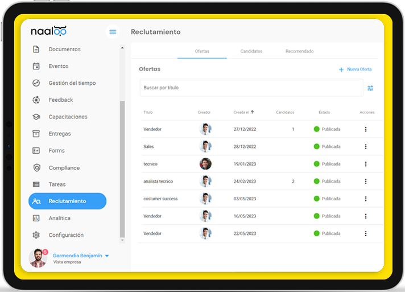Open the Feedback icon in sidebar
This screenshot has height=292, width=405.
pos(36,100)
